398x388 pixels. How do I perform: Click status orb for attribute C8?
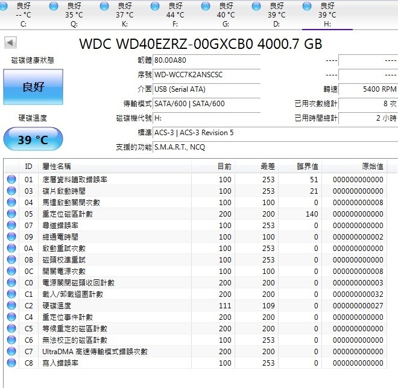(x=11, y=363)
